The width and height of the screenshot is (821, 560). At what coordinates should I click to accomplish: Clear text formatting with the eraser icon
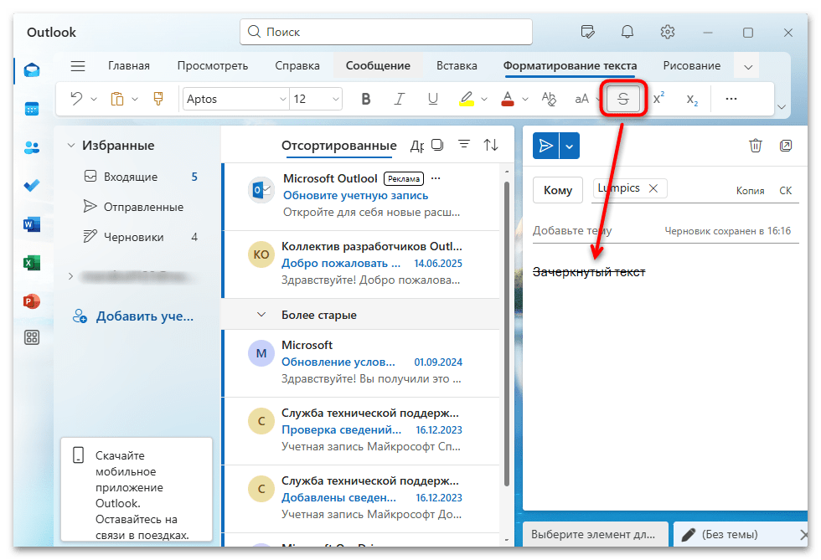coord(549,99)
